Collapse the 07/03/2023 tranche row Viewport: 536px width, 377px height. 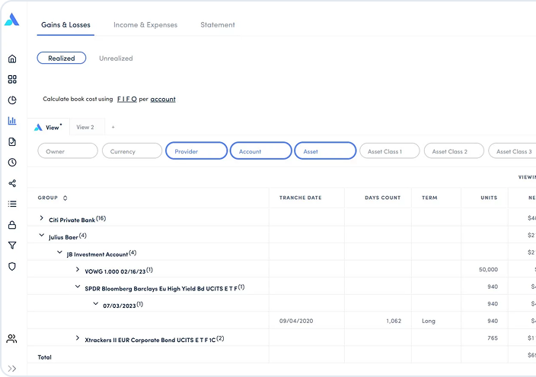click(x=96, y=303)
